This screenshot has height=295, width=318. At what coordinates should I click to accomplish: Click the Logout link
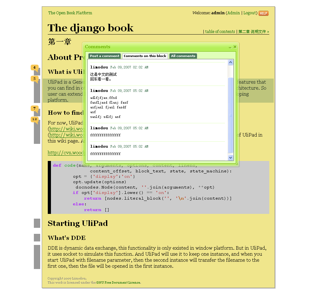point(250,13)
